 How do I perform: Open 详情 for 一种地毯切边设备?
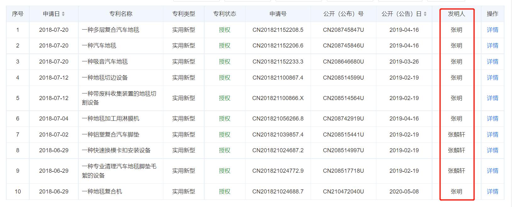(492, 78)
